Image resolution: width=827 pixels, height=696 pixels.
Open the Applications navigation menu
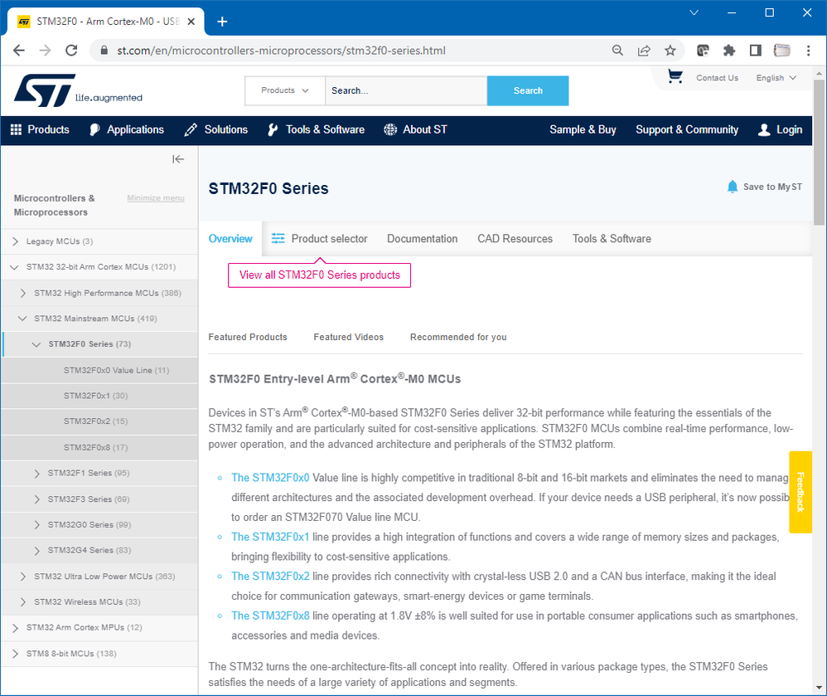[x=127, y=129]
